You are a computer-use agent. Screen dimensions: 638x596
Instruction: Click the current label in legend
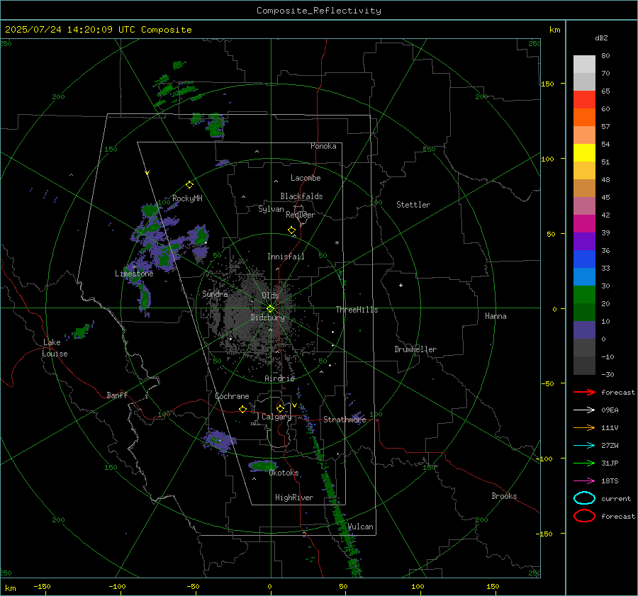616,498
